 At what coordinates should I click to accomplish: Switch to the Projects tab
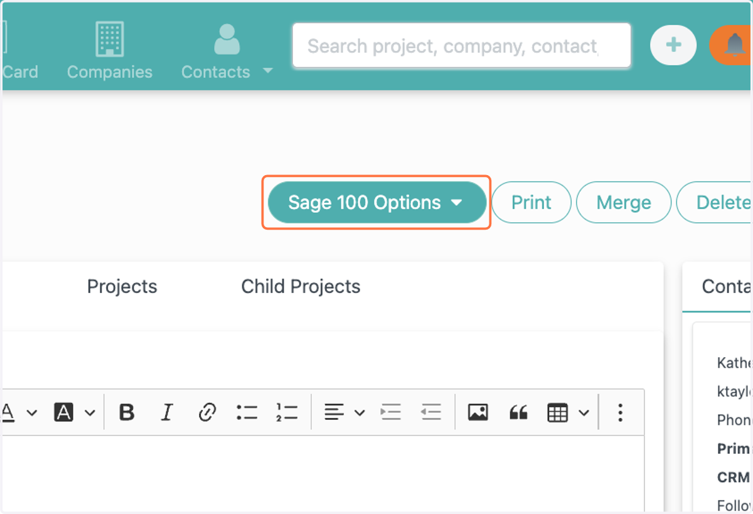coord(122,286)
